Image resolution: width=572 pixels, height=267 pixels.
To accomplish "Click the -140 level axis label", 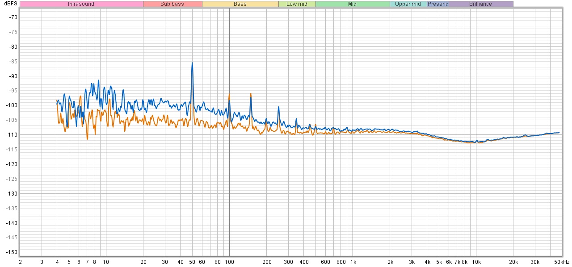I will (x=12, y=223).
